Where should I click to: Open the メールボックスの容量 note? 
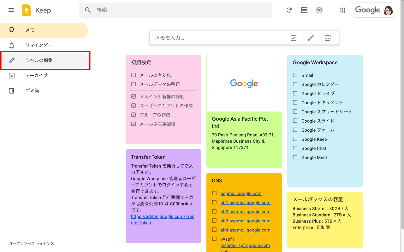coord(325,220)
